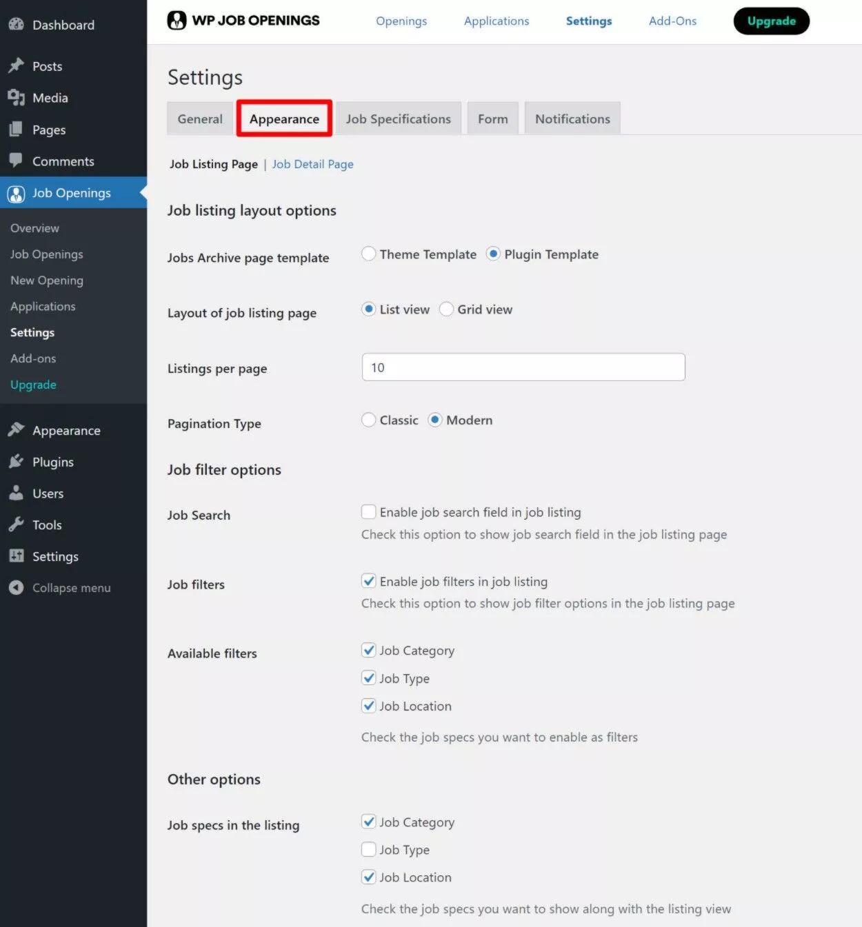862x927 pixels.
Task: Uncheck Job Category in listing job specs
Action: coord(369,822)
